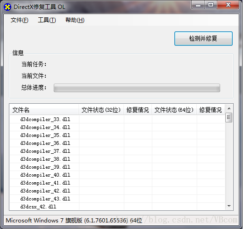Screen dimensions: 243x229
Task: Click the 检测并修复 button
Action: coord(203,38)
